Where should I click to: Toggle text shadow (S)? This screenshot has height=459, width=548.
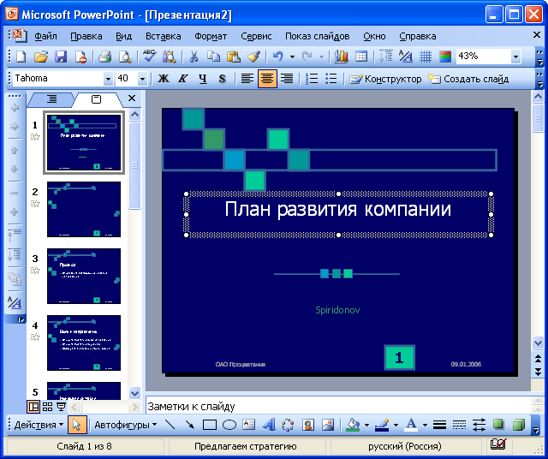point(222,79)
